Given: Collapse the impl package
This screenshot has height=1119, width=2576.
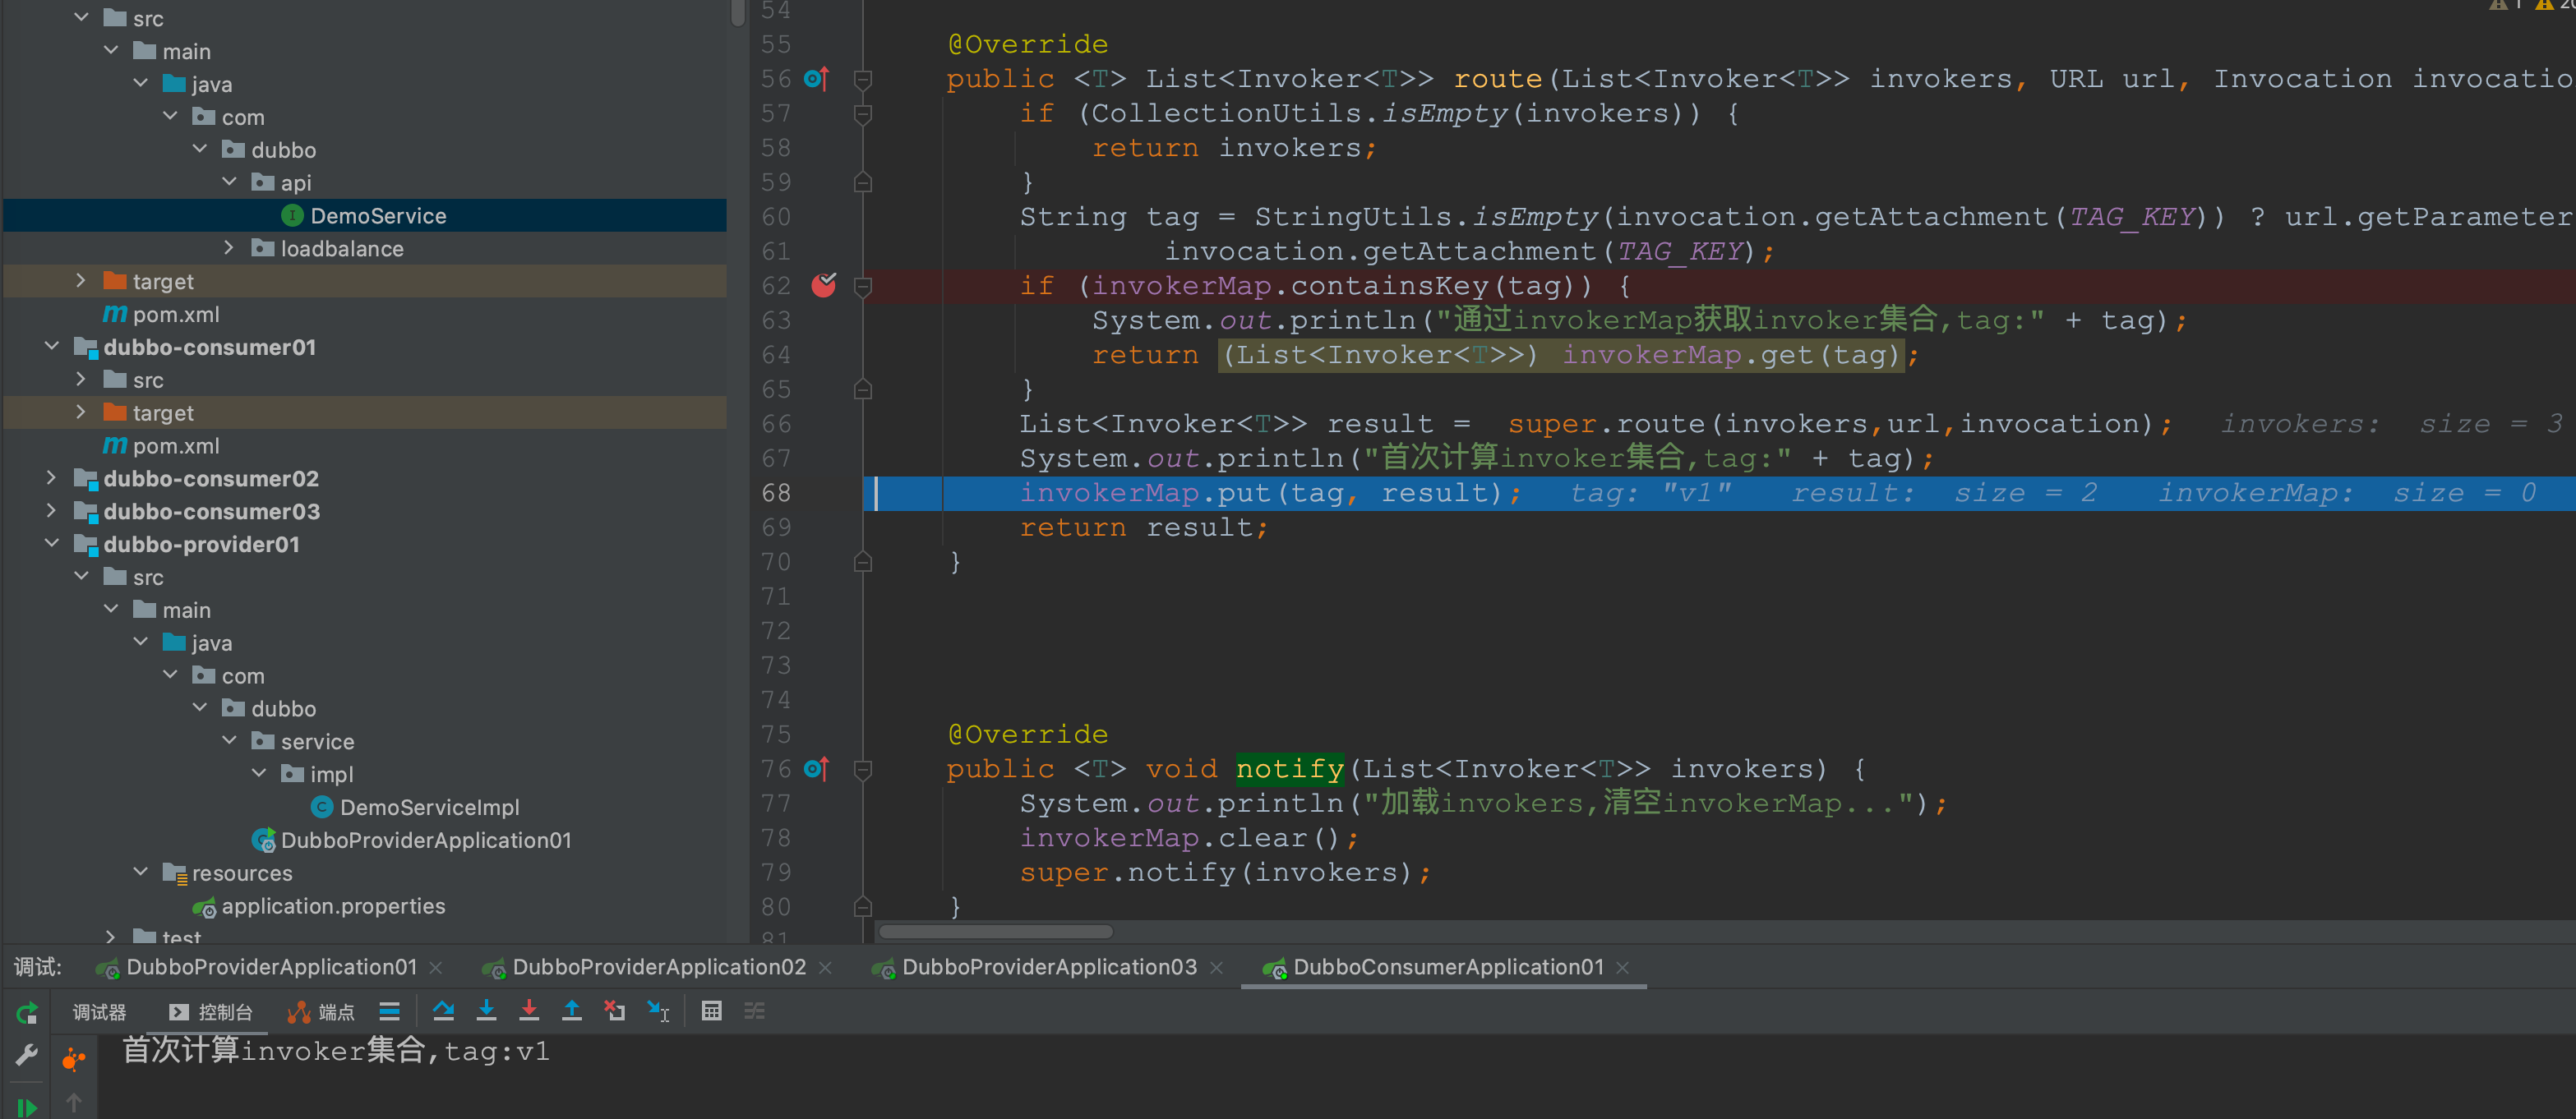Looking at the screenshot, I should click(259, 773).
